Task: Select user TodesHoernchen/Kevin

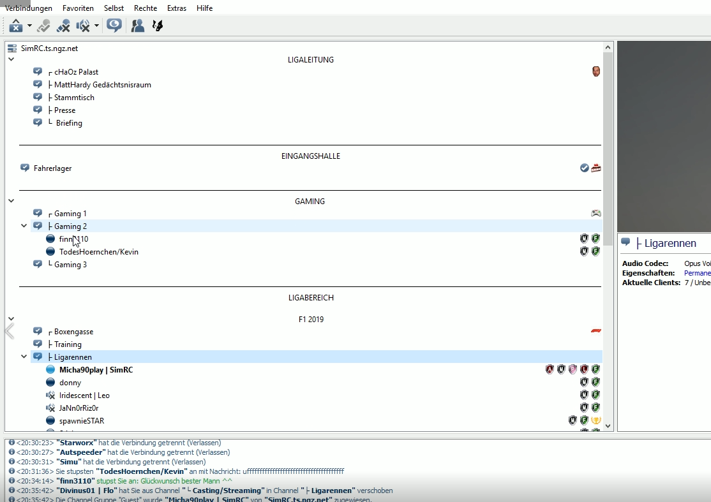Action: (98, 252)
